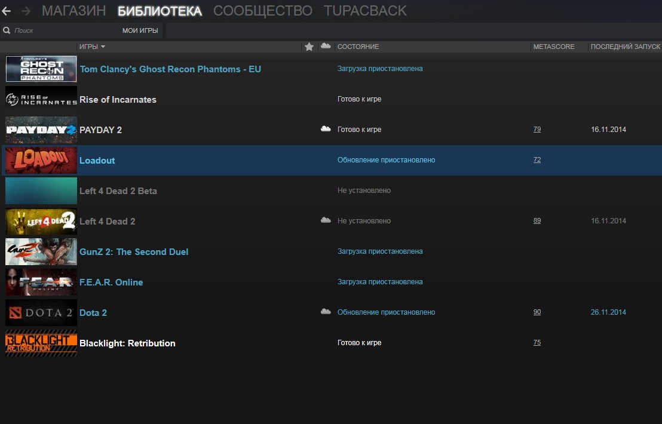Click Rise of Incarnates status Готово к игре
Screen dimensions: 662x424
tap(359, 99)
